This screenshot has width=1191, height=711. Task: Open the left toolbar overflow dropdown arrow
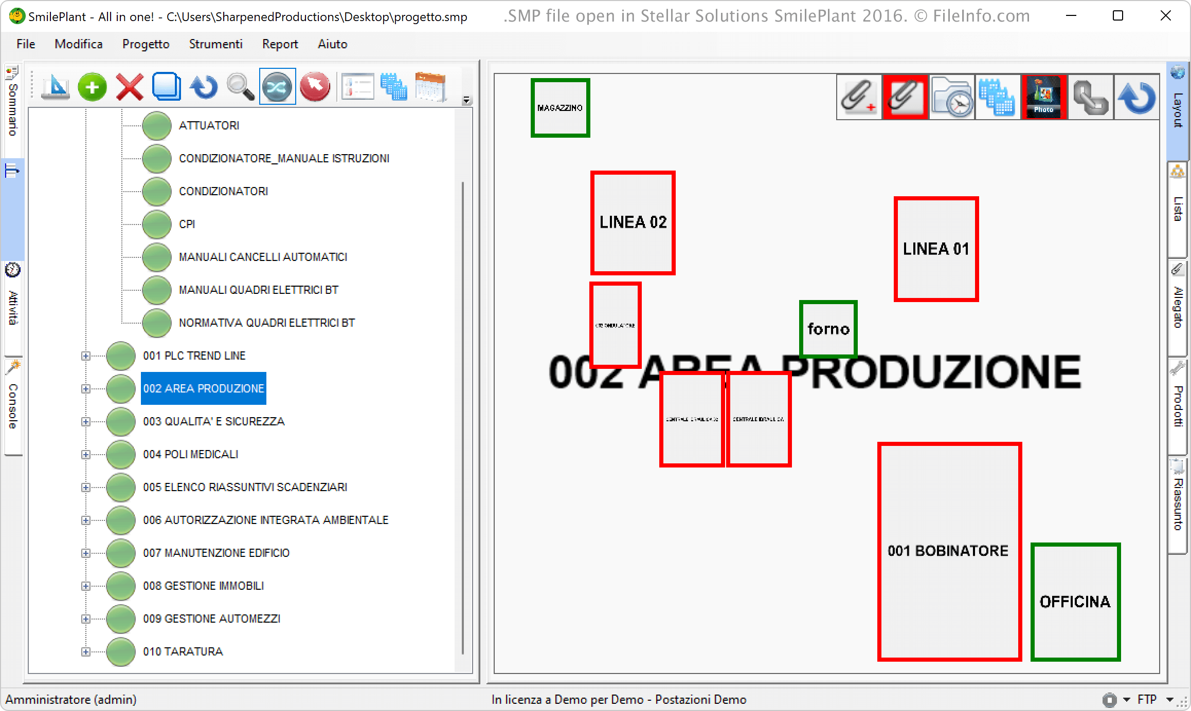[x=466, y=100]
